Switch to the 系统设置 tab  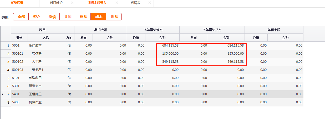(17, 3)
